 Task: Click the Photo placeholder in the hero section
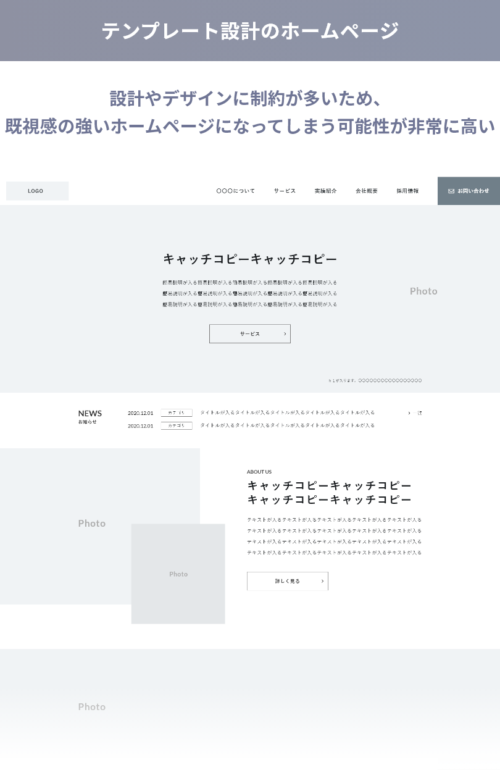(423, 291)
